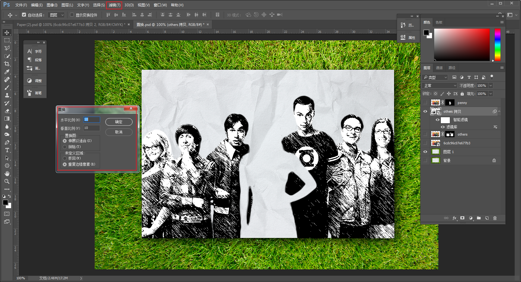Click 确定 in the 置换 dialog
The width and height of the screenshot is (521, 282).
(119, 122)
